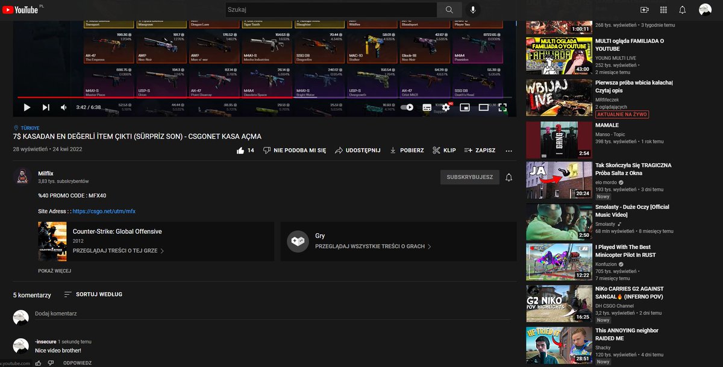The image size is (723, 367).
Task: Open the more actions ellipsis menu
Action: 509,150
